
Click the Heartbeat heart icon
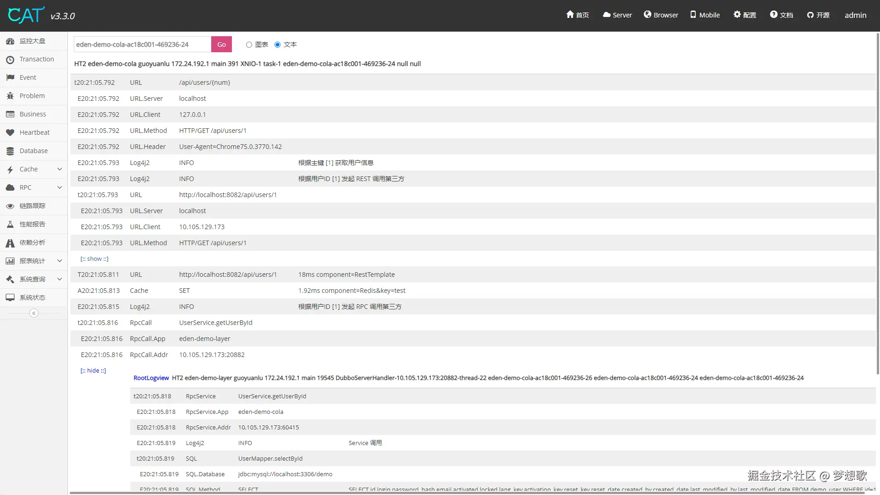pos(10,133)
